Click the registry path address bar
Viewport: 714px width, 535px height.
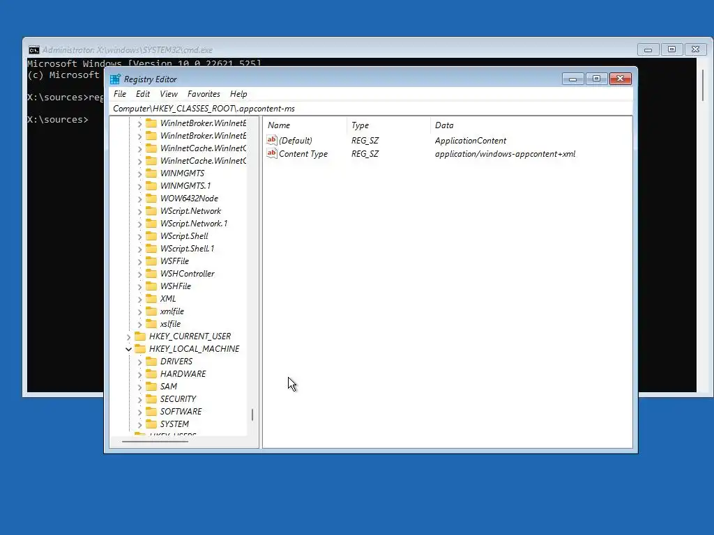point(371,108)
